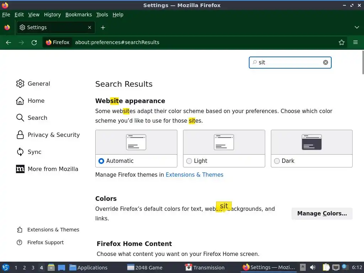Click the address bar URL text

tap(117, 43)
